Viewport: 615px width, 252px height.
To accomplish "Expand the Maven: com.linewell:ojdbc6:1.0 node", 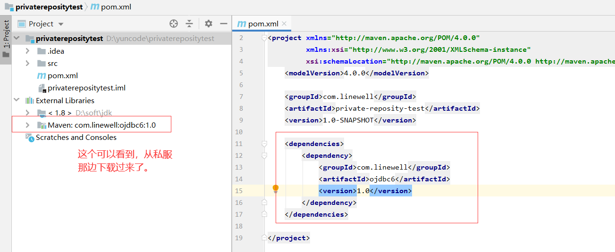I will pyautogui.click(x=27, y=125).
